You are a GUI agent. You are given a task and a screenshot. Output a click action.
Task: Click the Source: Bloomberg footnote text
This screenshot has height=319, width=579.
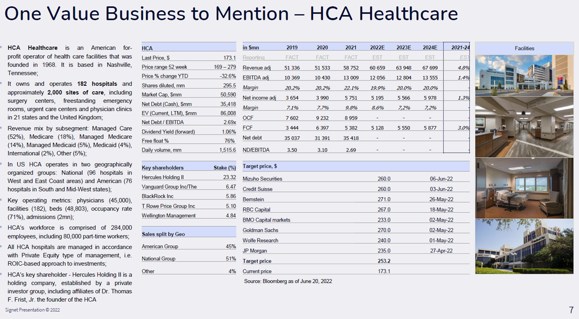[x=288, y=281]
